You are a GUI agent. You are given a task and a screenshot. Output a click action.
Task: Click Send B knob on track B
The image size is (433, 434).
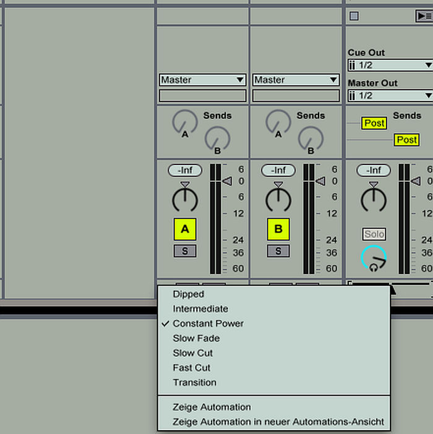point(311,138)
